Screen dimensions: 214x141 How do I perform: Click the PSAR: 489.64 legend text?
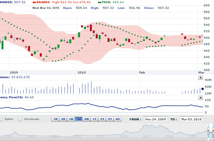(x=112, y=2)
